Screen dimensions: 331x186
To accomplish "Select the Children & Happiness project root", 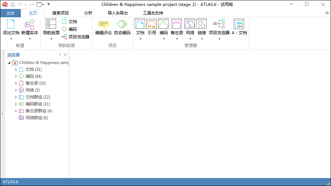I will coord(40,63).
